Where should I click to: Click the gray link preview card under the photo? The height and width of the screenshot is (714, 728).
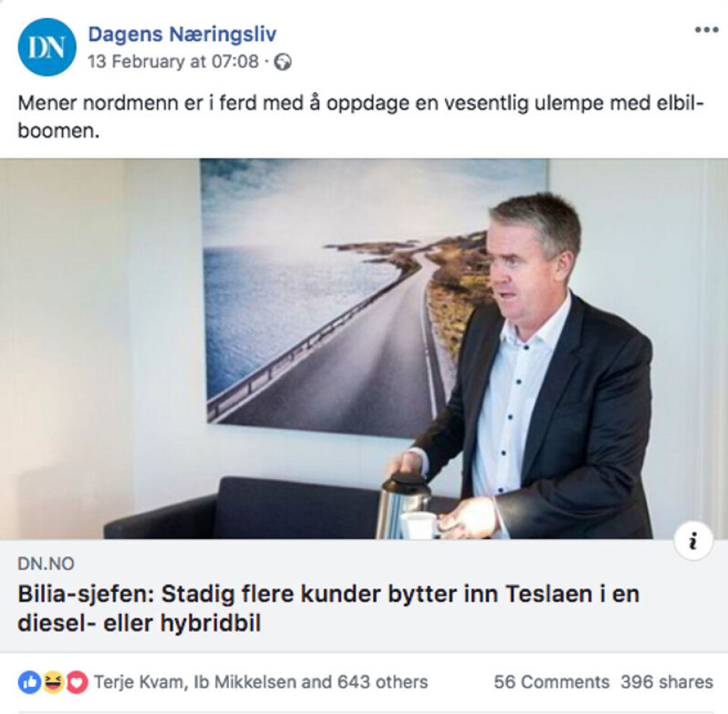364,596
